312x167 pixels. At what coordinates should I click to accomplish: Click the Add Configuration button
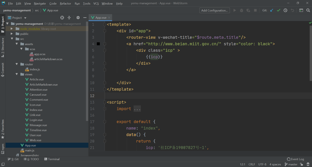click(x=215, y=10)
